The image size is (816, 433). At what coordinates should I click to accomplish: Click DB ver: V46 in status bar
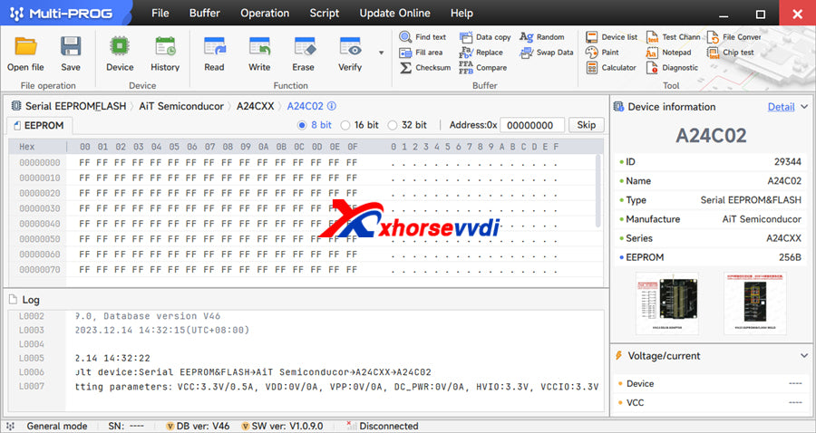click(x=198, y=426)
